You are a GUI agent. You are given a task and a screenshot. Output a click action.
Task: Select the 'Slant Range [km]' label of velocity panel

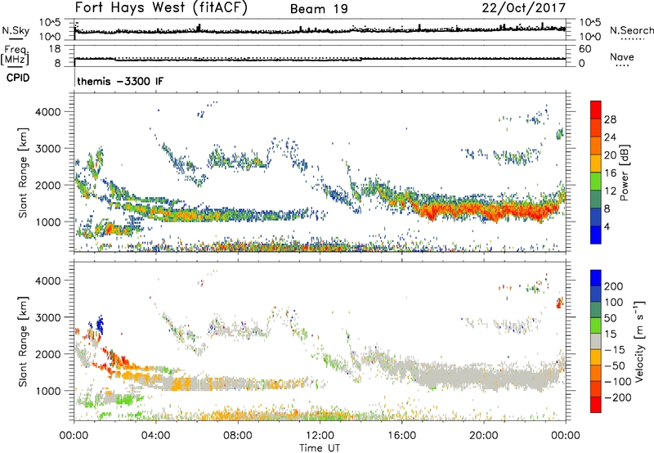click(23, 341)
